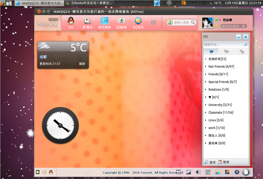The image size is (263, 179).
Task: Click 管理 to manage contacts
Action: (223, 162)
